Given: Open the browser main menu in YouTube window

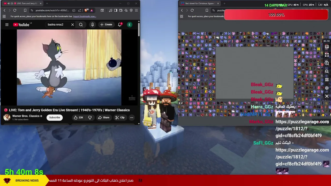Looking at the screenshot, I should click(x=136, y=10).
